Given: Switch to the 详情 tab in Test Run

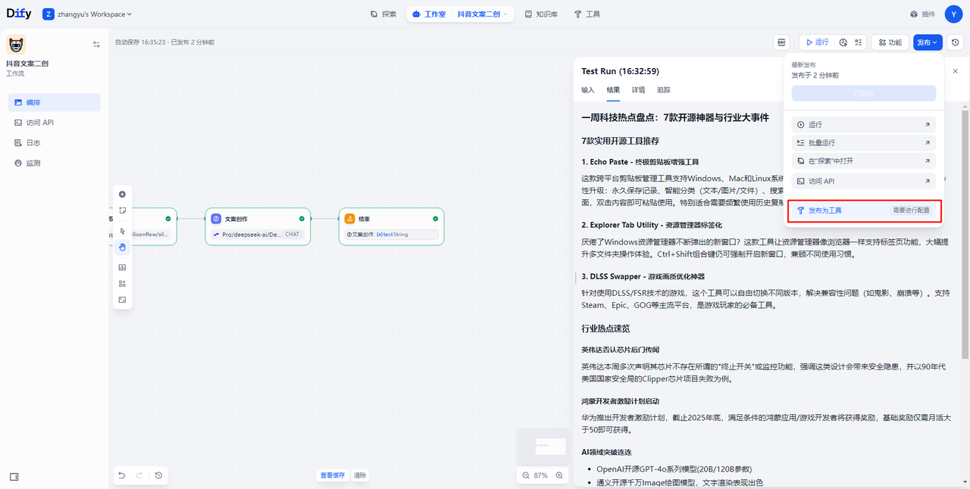Looking at the screenshot, I should [638, 90].
